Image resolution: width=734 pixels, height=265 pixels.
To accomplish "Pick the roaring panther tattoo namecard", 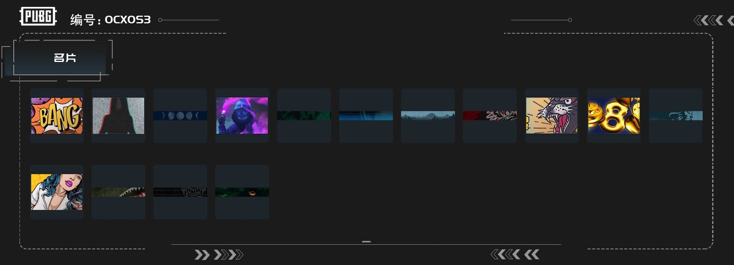I will click(x=552, y=115).
